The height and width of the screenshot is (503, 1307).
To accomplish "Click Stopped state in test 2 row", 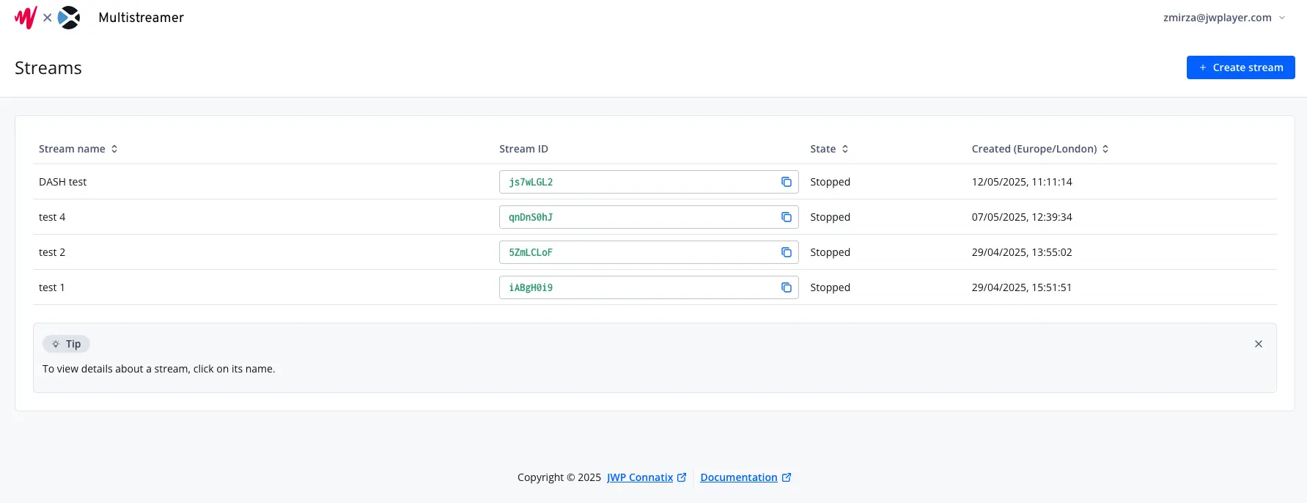I will tap(831, 252).
